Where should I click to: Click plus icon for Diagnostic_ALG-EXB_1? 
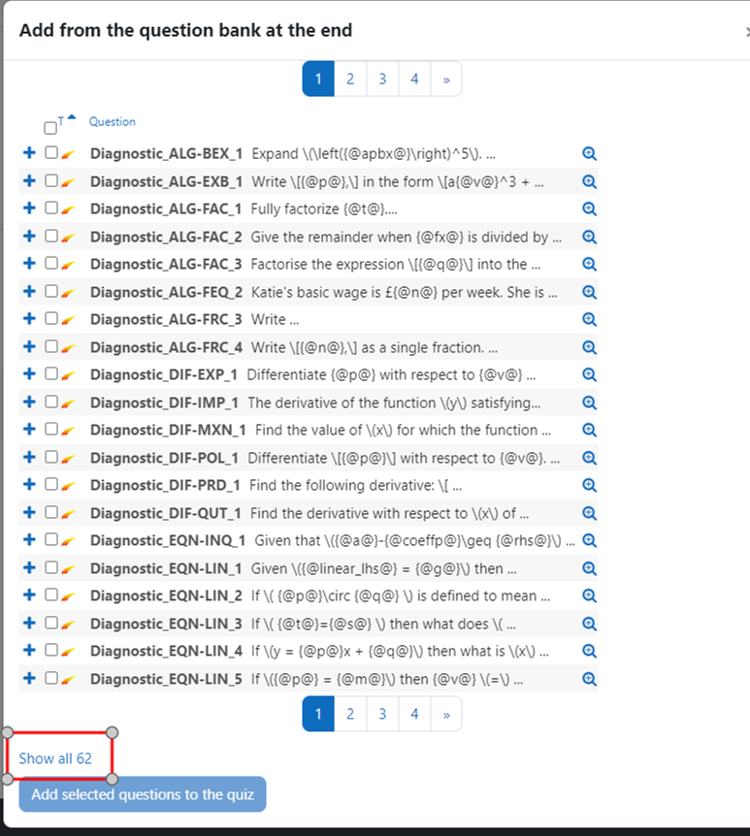click(29, 180)
